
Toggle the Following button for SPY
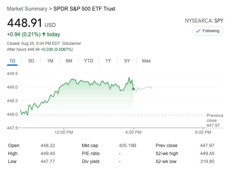tap(208, 31)
